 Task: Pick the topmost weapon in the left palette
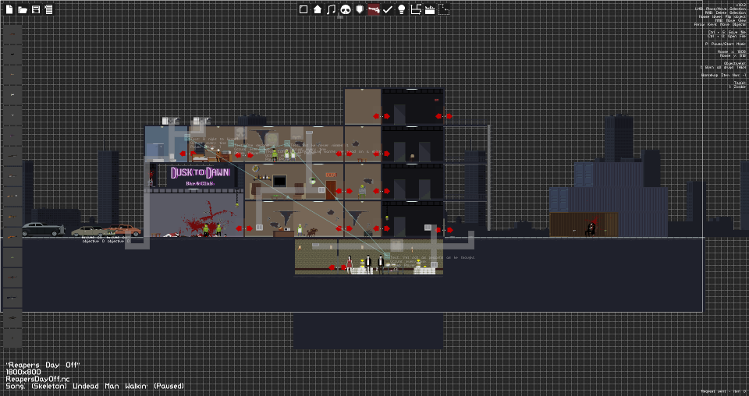[12, 34]
